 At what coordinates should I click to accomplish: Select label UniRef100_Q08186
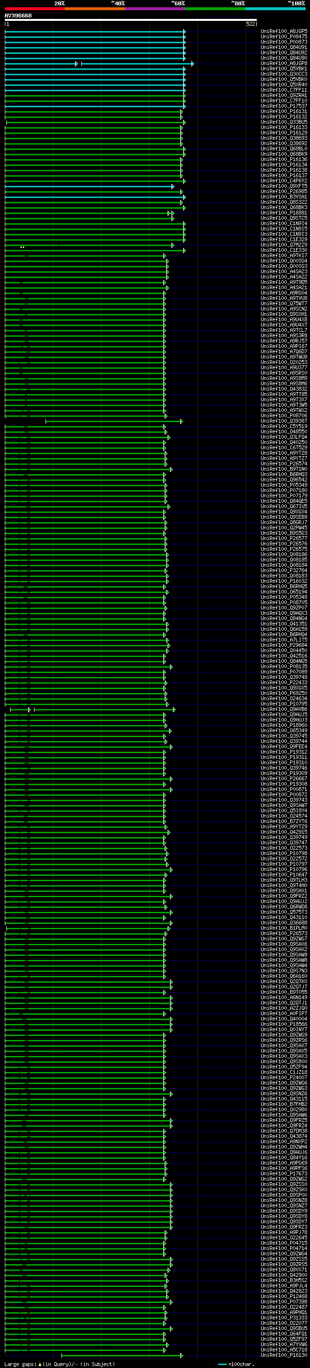click(x=284, y=554)
